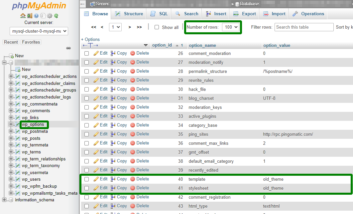Open the phpMyAdmin documentation help icon

36,16
